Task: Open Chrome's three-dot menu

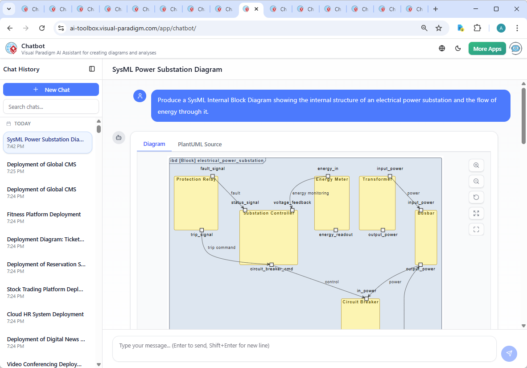Action: point(517,28)
